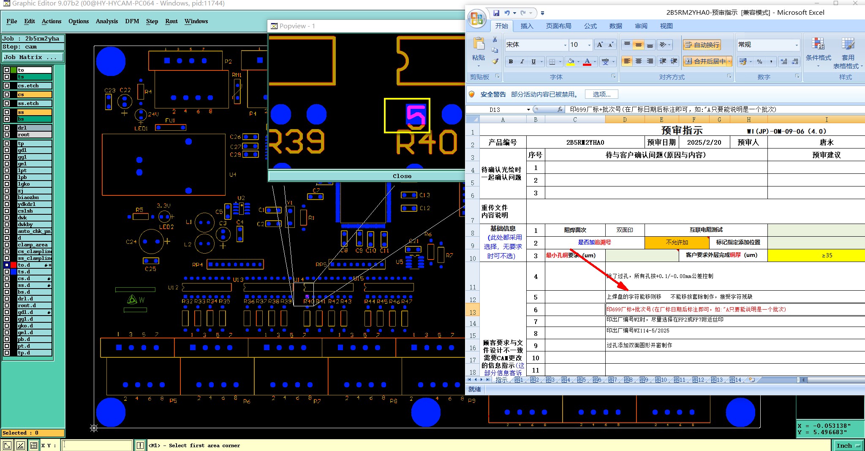The image size is (865, 451).
Task: Undo last action in Excel
Action: point(507,13)
